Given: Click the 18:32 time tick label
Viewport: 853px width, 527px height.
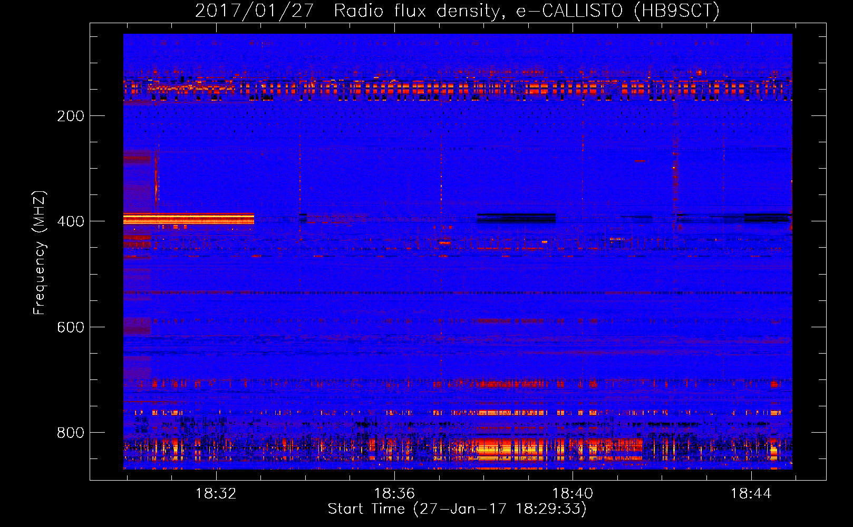Looking at the screenshot, I should [x=216, y=494].
